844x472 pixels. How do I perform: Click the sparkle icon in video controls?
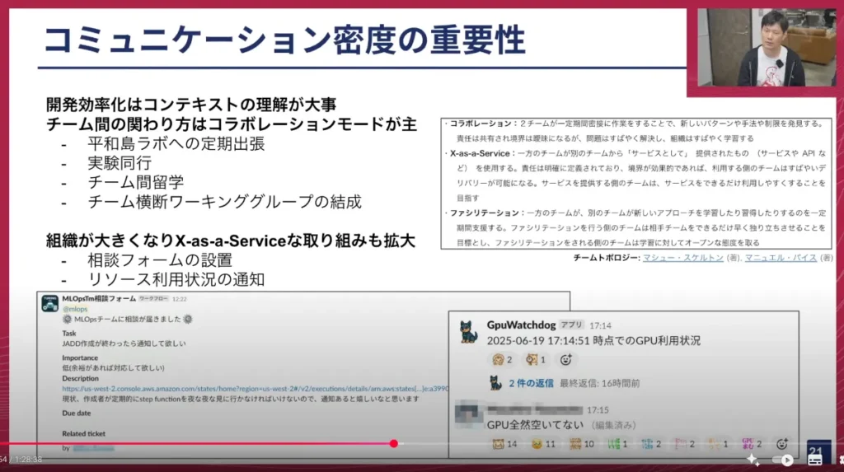[753, 460]
